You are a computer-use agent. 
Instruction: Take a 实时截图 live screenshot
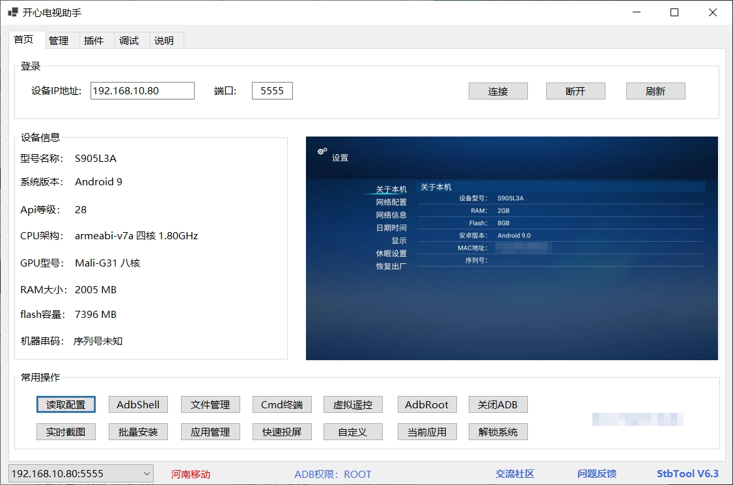click(x=66, y=432)
